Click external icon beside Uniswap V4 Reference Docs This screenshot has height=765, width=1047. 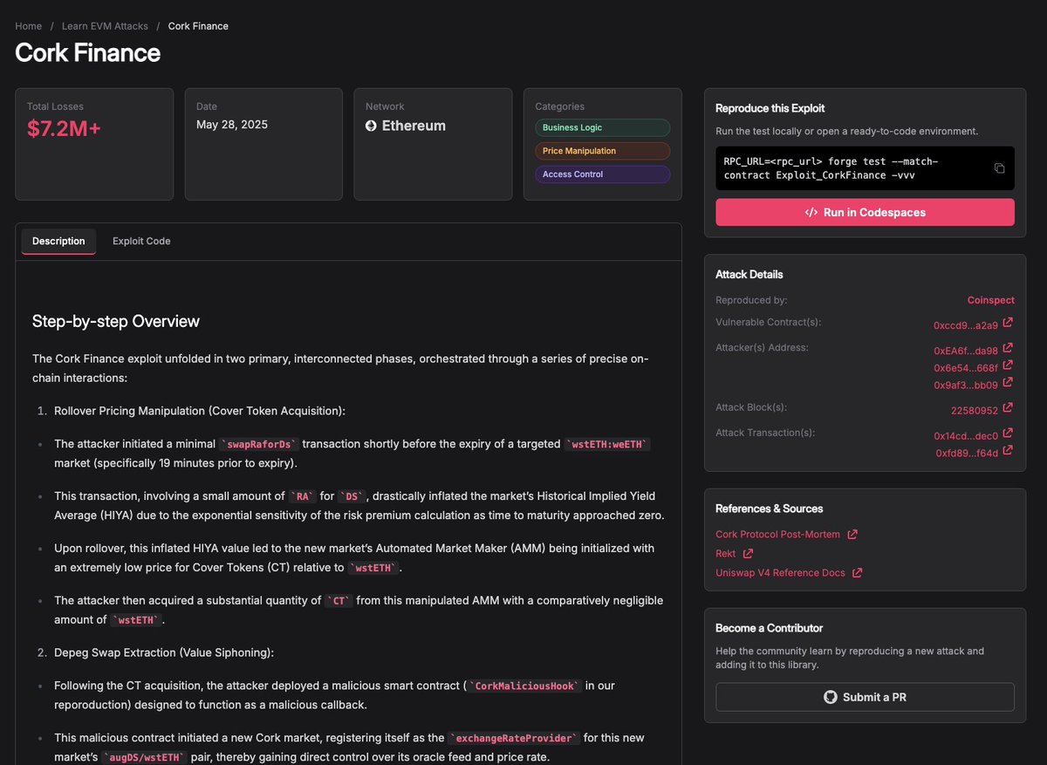point(857,572)
